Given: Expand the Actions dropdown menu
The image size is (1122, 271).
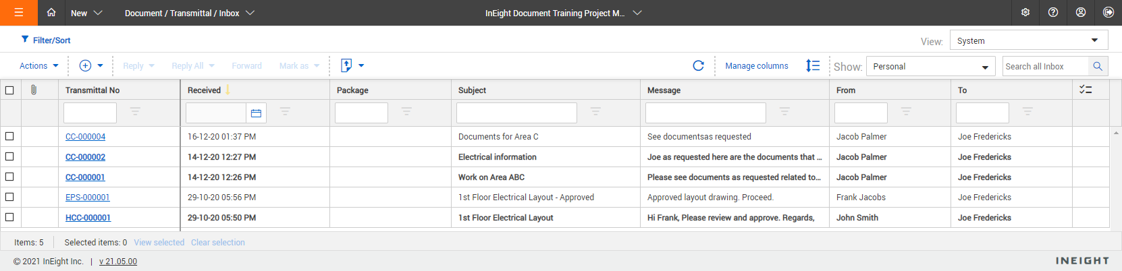Looking at the screenshot, I should (x=38, y=65).
